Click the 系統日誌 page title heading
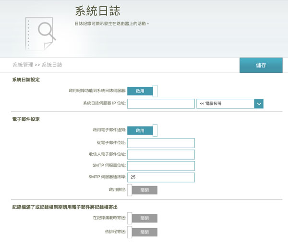 click(x=97, y=11)
